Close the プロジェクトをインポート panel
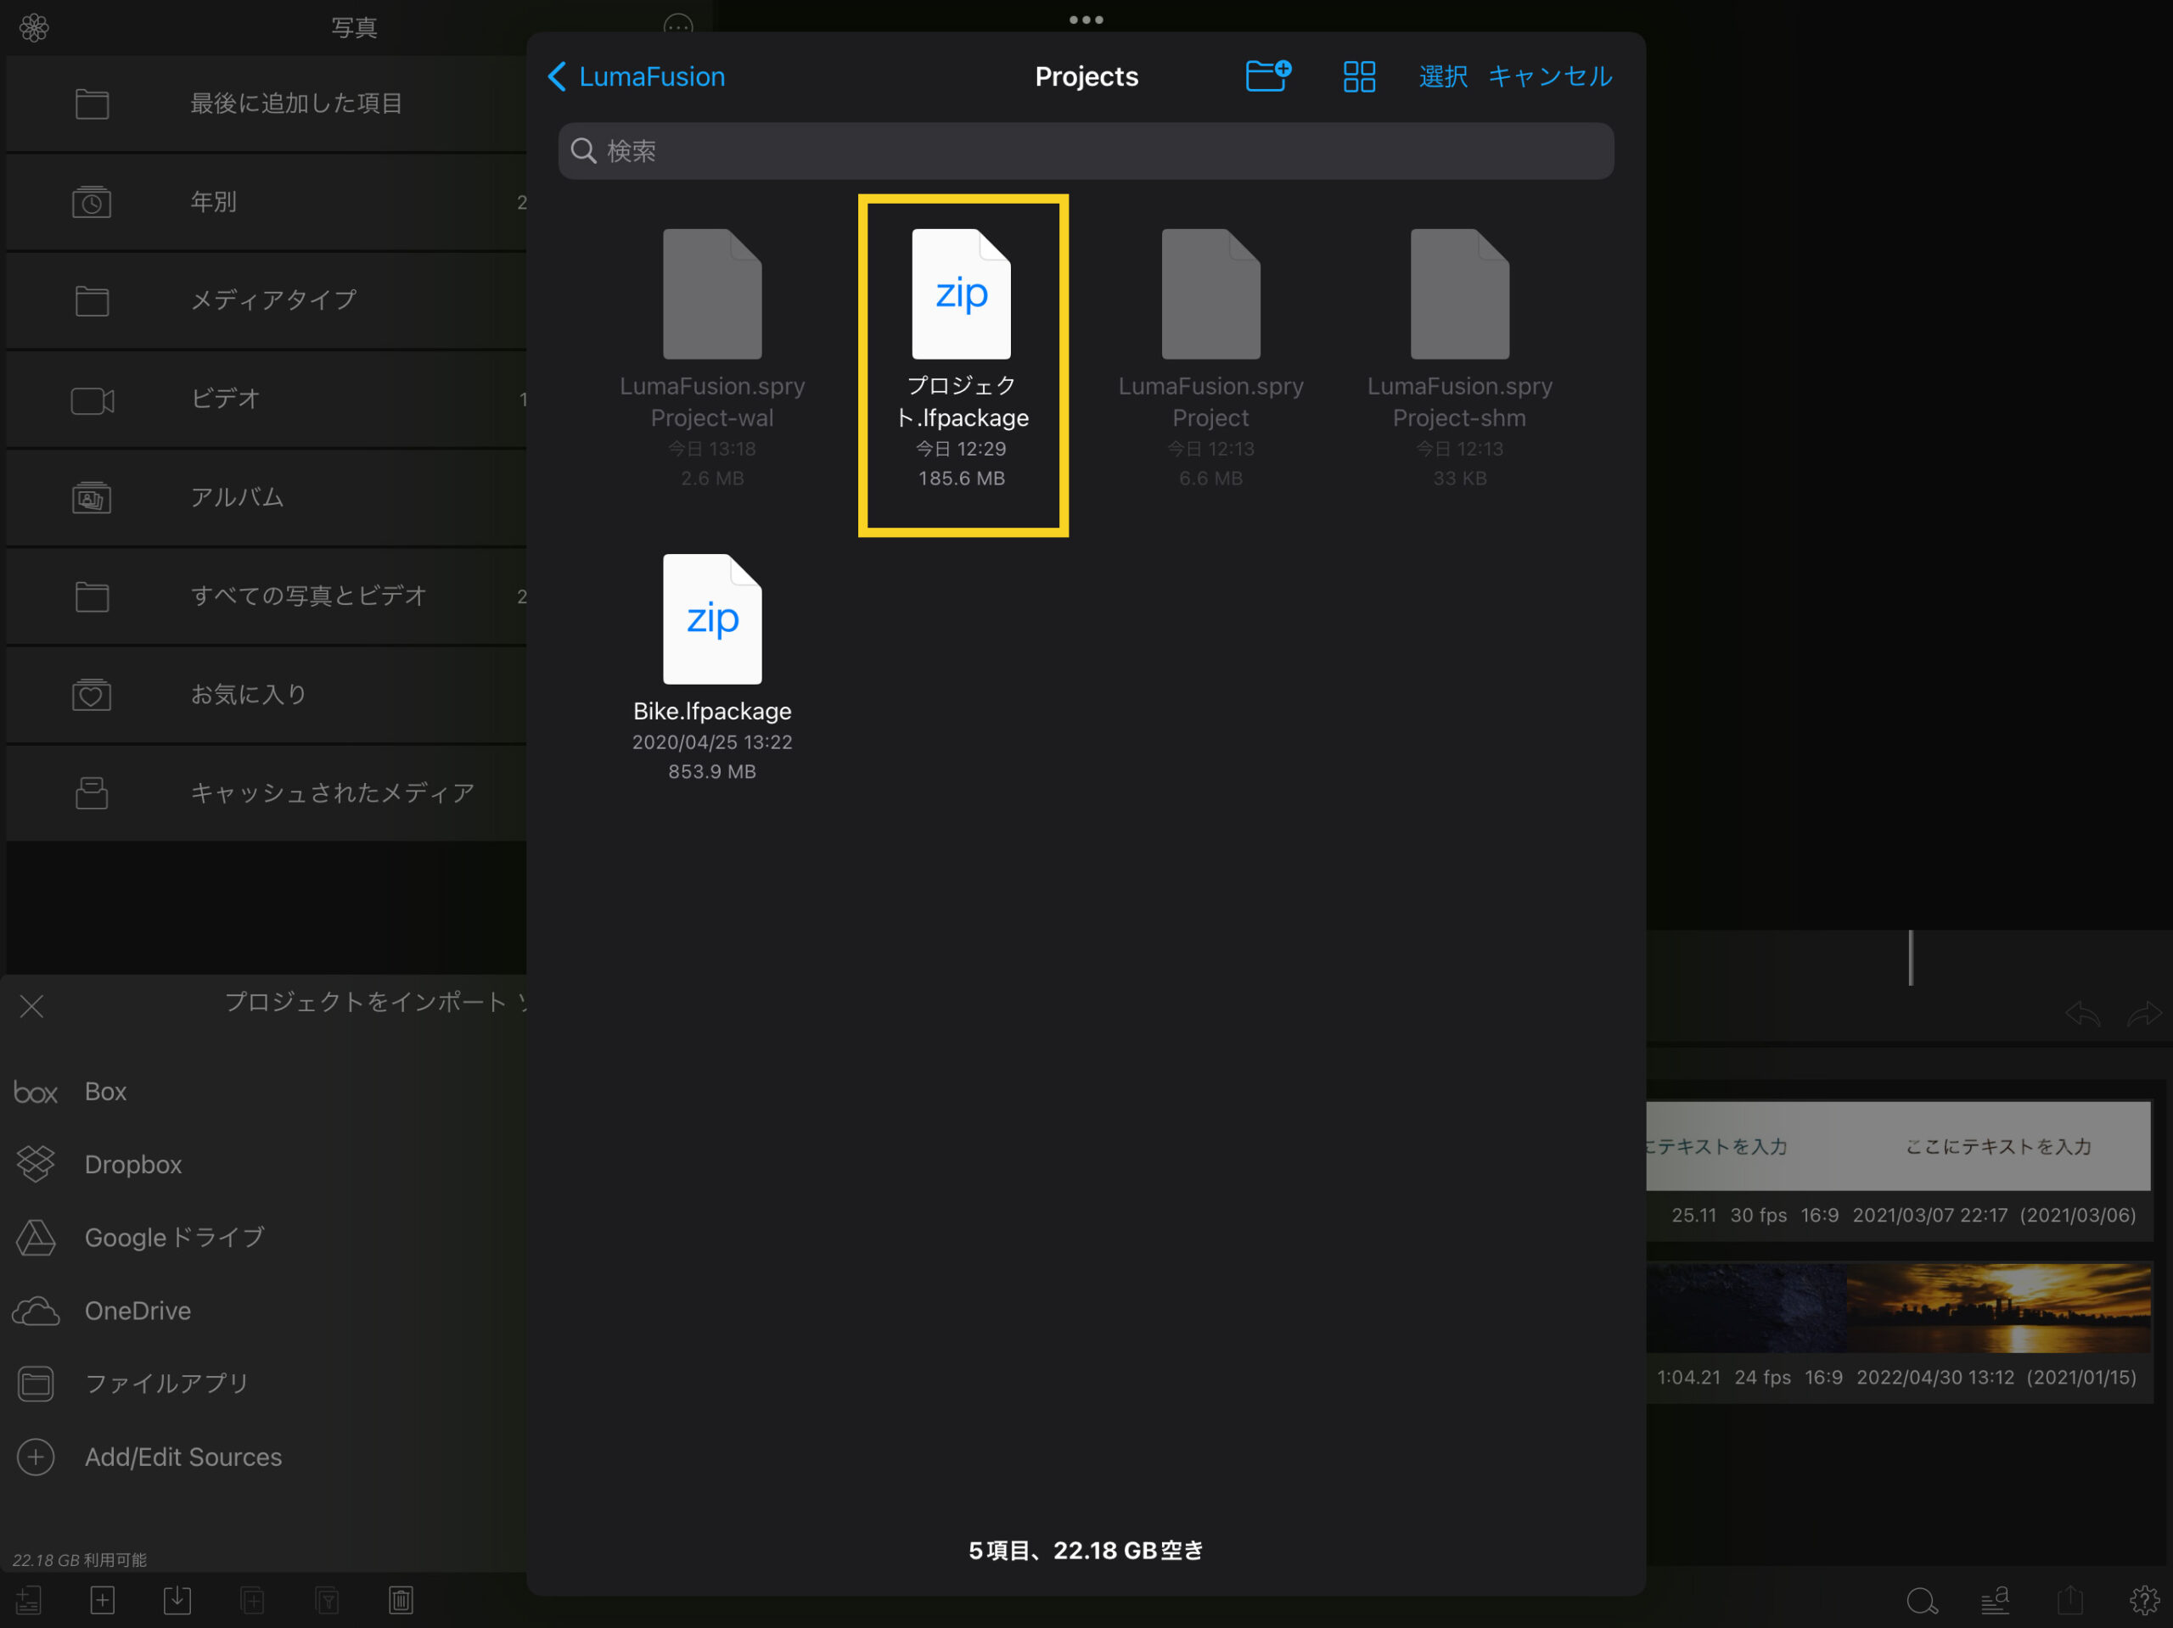 (31, 1005)
